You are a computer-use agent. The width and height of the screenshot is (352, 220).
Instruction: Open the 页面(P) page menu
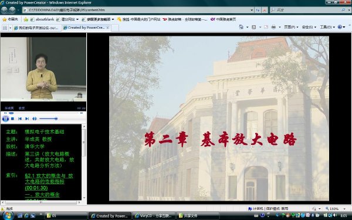[x=291, y=27]
